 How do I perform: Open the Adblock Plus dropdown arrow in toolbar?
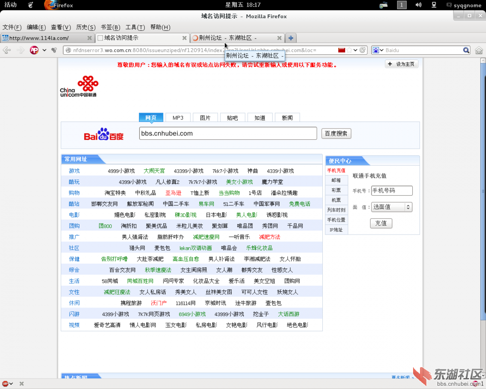coord(44,50)
